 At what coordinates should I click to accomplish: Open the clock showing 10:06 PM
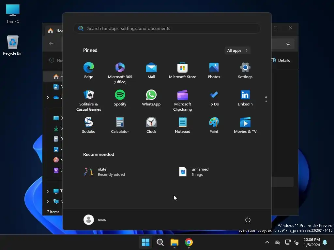pyautogui.click(x=311, y=242)
